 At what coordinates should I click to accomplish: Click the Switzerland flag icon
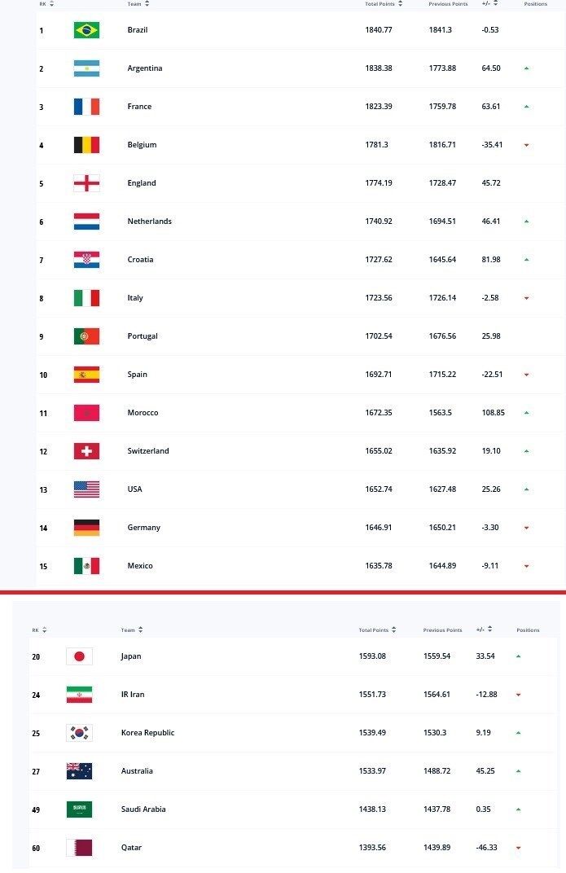86,451
